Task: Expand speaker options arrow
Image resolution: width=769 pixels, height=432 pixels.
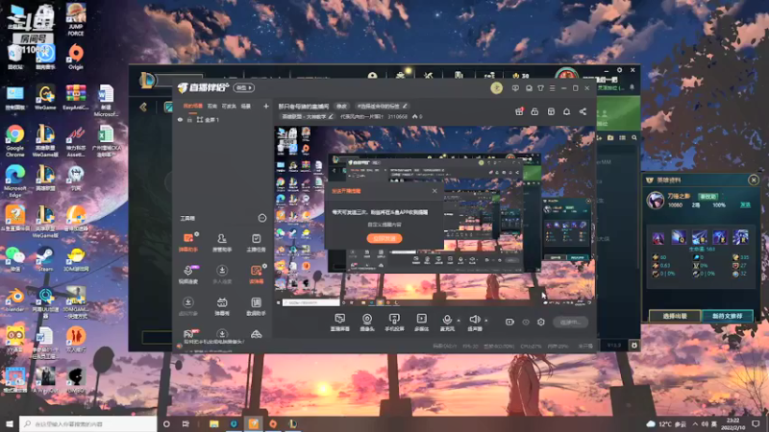Action: (486, 321)
